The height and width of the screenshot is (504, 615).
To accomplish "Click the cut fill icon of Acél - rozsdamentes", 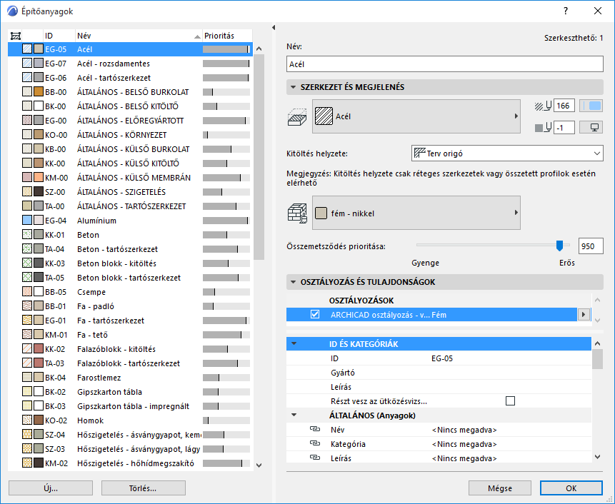I will click(27, 64).
